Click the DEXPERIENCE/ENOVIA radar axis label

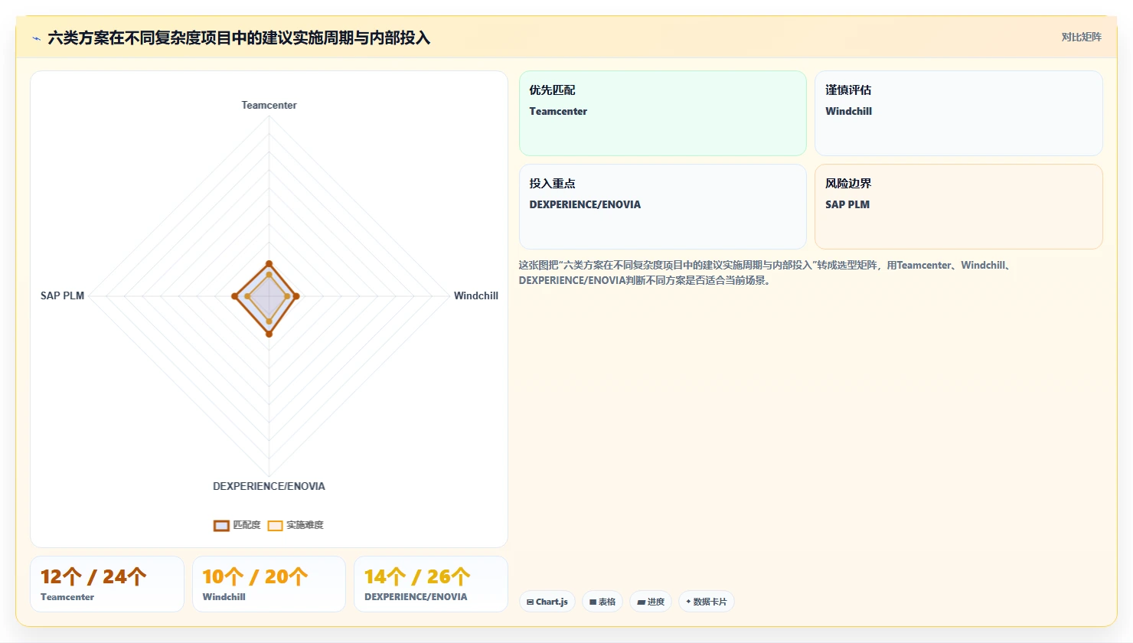(x=269, y=486)
